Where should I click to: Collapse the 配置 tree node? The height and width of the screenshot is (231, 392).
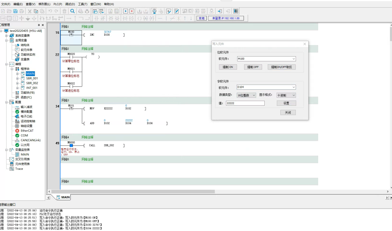pos(6,102)
